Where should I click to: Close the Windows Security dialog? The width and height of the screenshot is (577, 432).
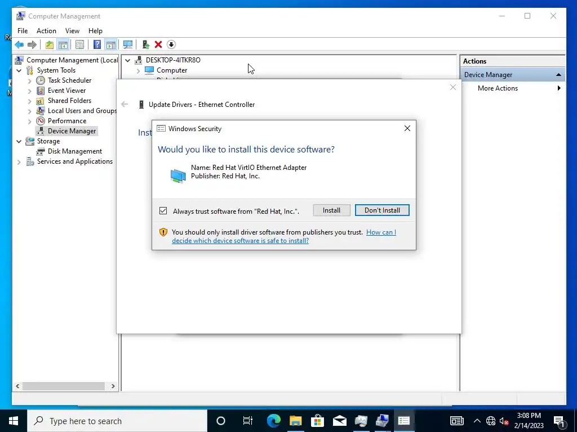click(x=407, y=128)
